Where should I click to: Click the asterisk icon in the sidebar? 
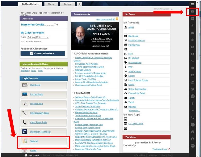193,68
